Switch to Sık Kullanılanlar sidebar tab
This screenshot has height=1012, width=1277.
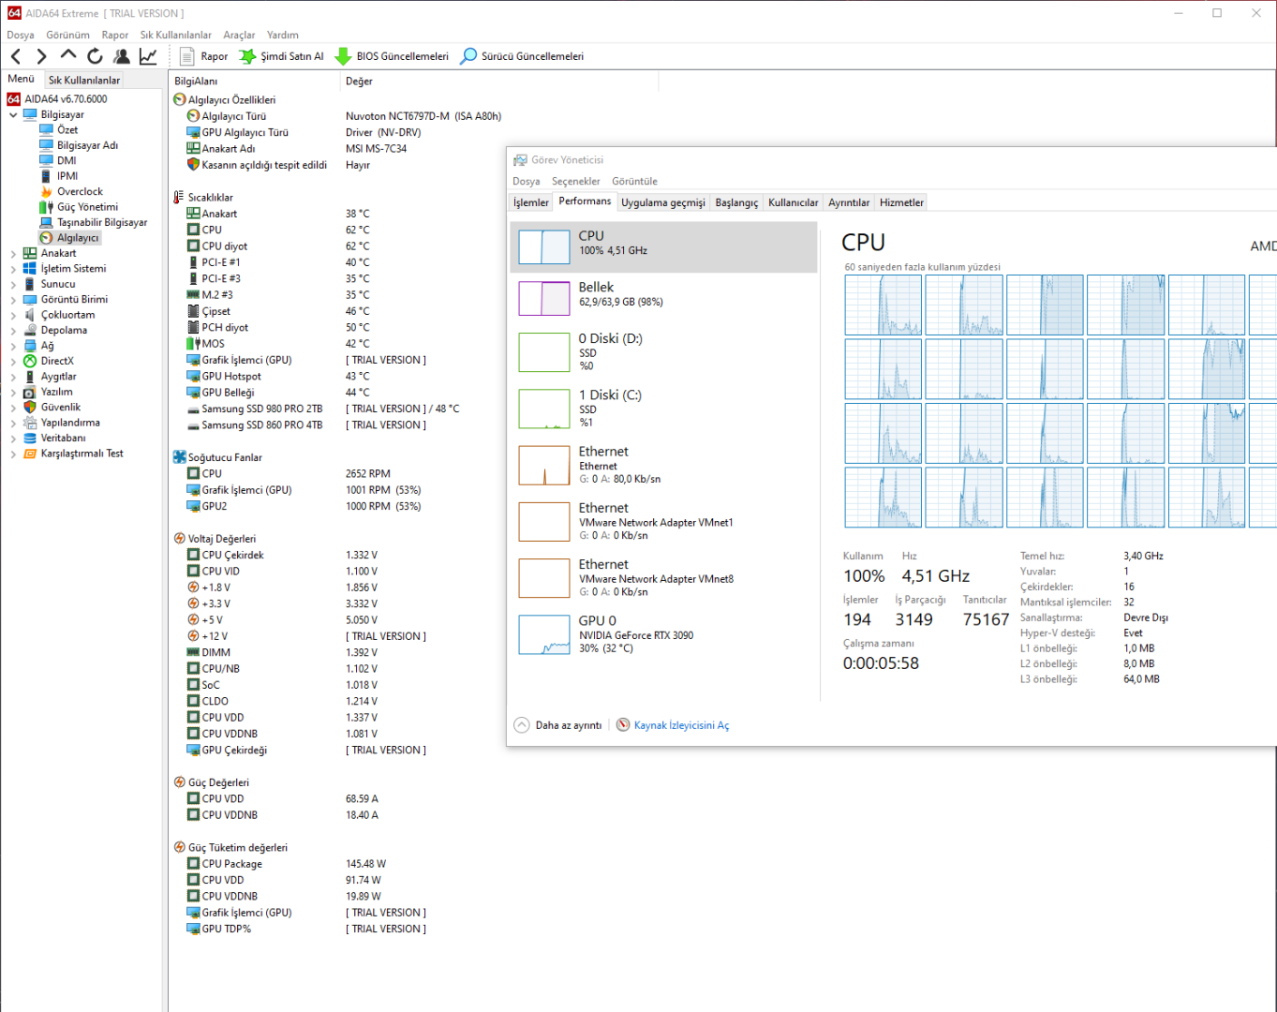(84, 80)
